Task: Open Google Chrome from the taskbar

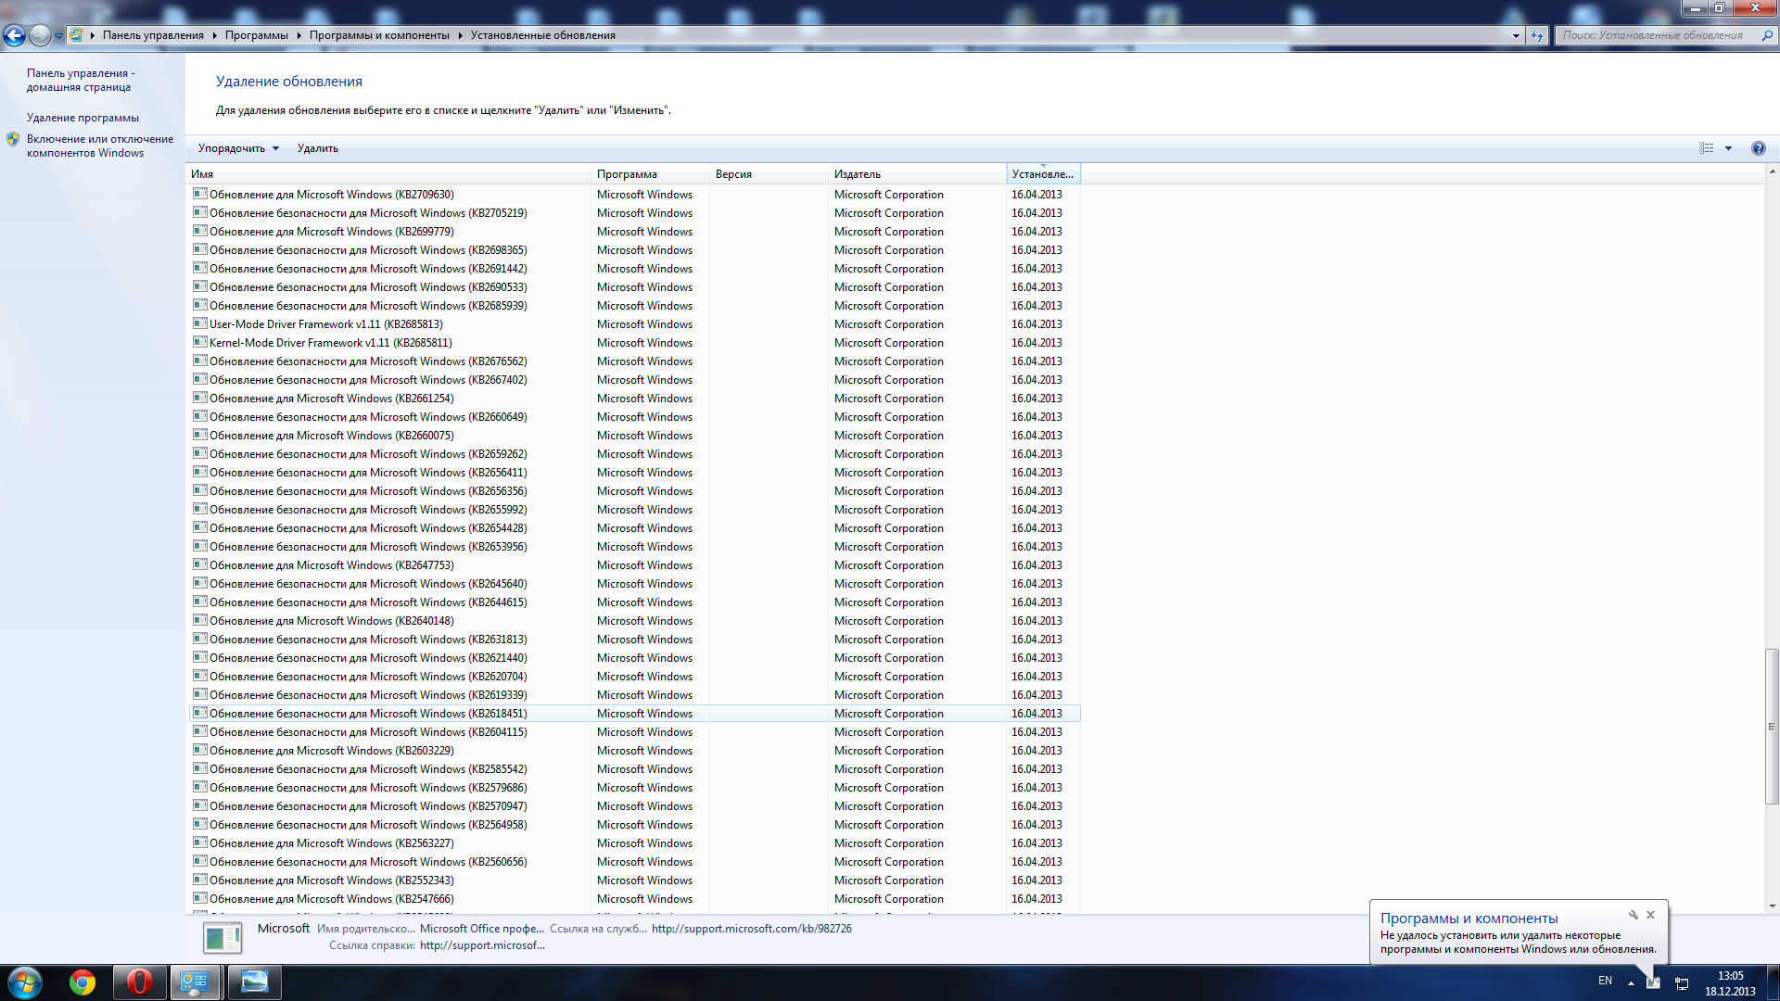Action: [83, 982]
